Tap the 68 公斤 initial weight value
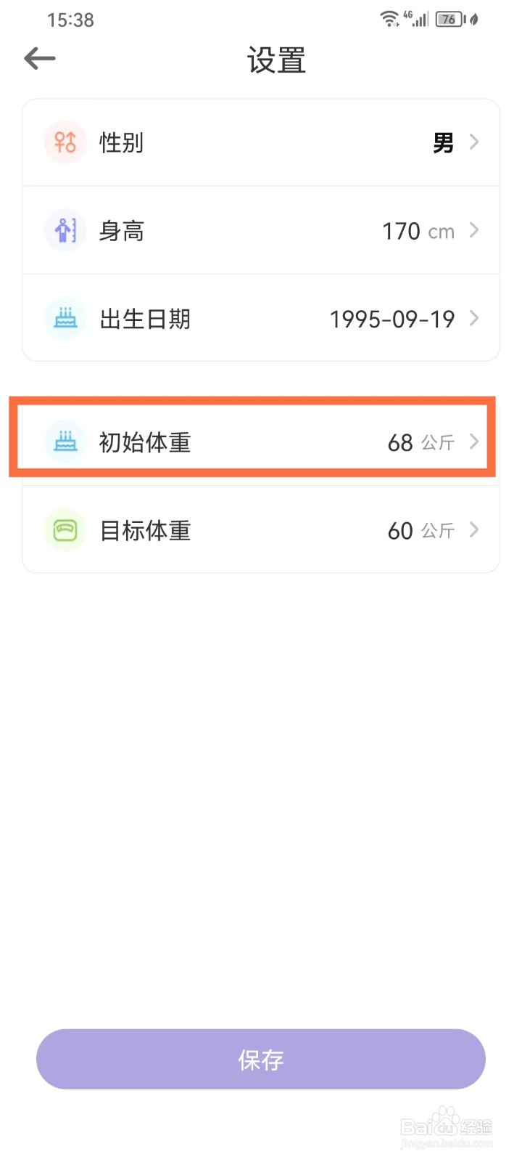 pos(420,442)
